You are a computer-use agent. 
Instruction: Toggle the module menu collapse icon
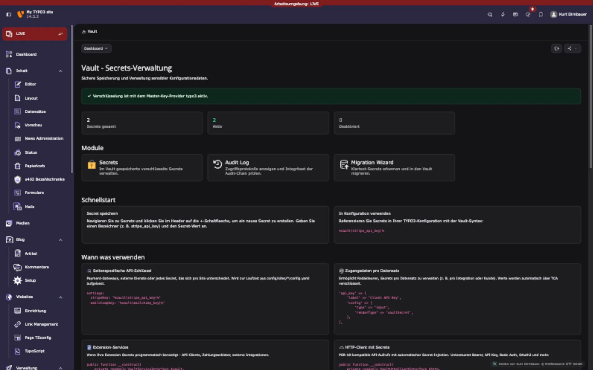click(x=9, y=14)
